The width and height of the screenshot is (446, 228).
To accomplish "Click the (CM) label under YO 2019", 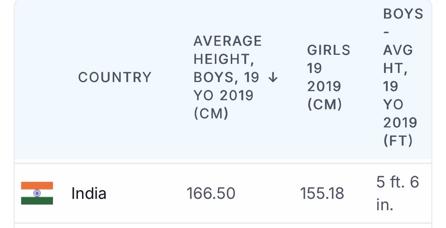I will coord(211,114).
